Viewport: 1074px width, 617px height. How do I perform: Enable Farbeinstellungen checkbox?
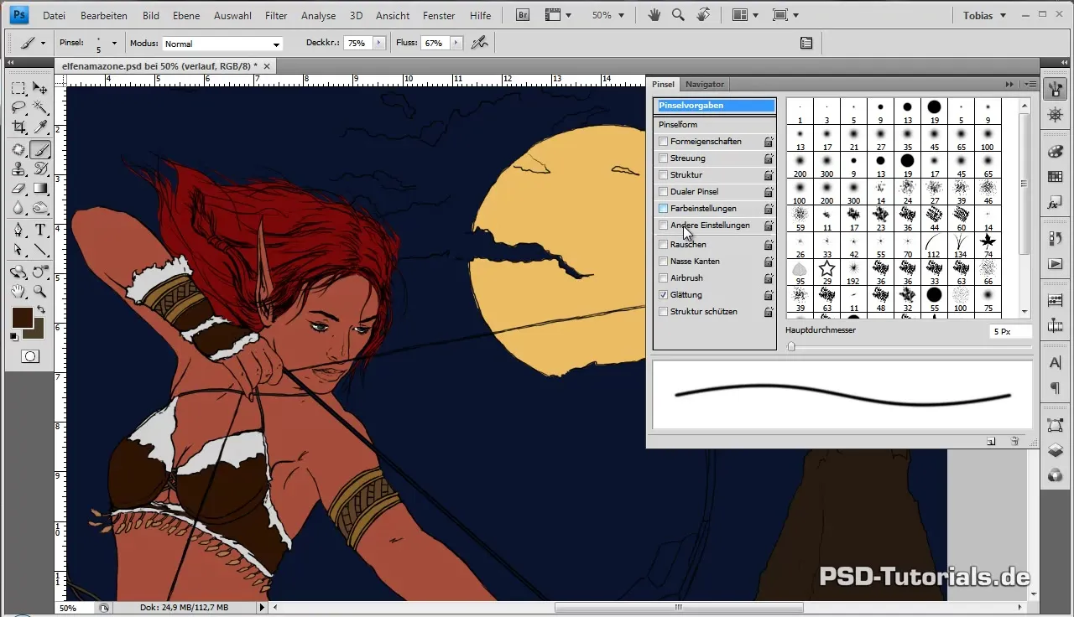click(x=664, y=209)
